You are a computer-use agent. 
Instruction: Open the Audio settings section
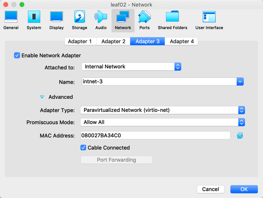pos(101,20)
